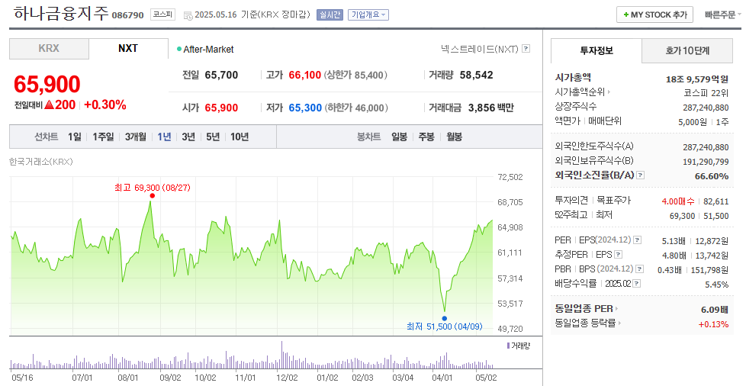
Task: Click 최고 69,300 (08/27) chart marker
Action: coord(152,195)
